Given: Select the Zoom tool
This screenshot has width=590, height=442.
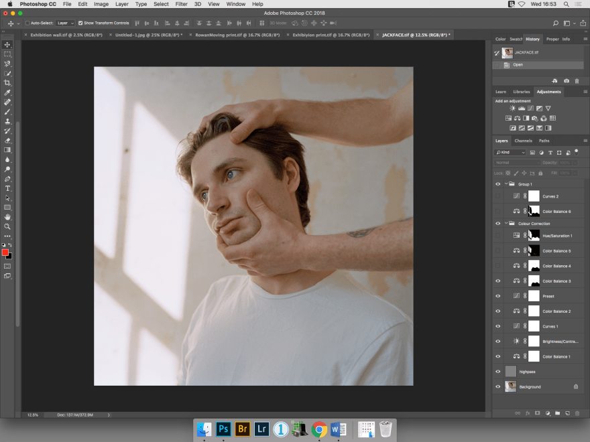Looking at the screenshot, I should coord(7,226).
